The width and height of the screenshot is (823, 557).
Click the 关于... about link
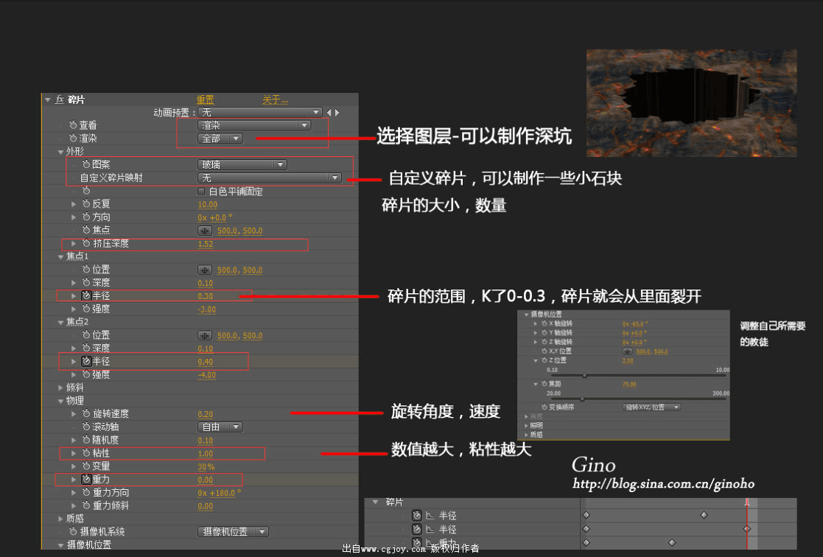coord(275,99)
